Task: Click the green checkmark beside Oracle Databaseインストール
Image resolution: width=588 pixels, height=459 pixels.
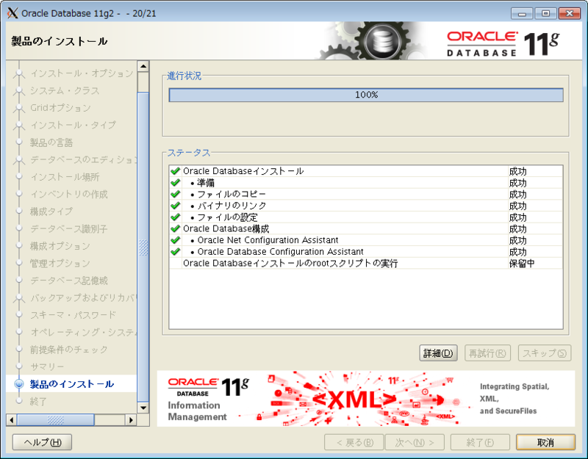Action: [x=174, y=170]
